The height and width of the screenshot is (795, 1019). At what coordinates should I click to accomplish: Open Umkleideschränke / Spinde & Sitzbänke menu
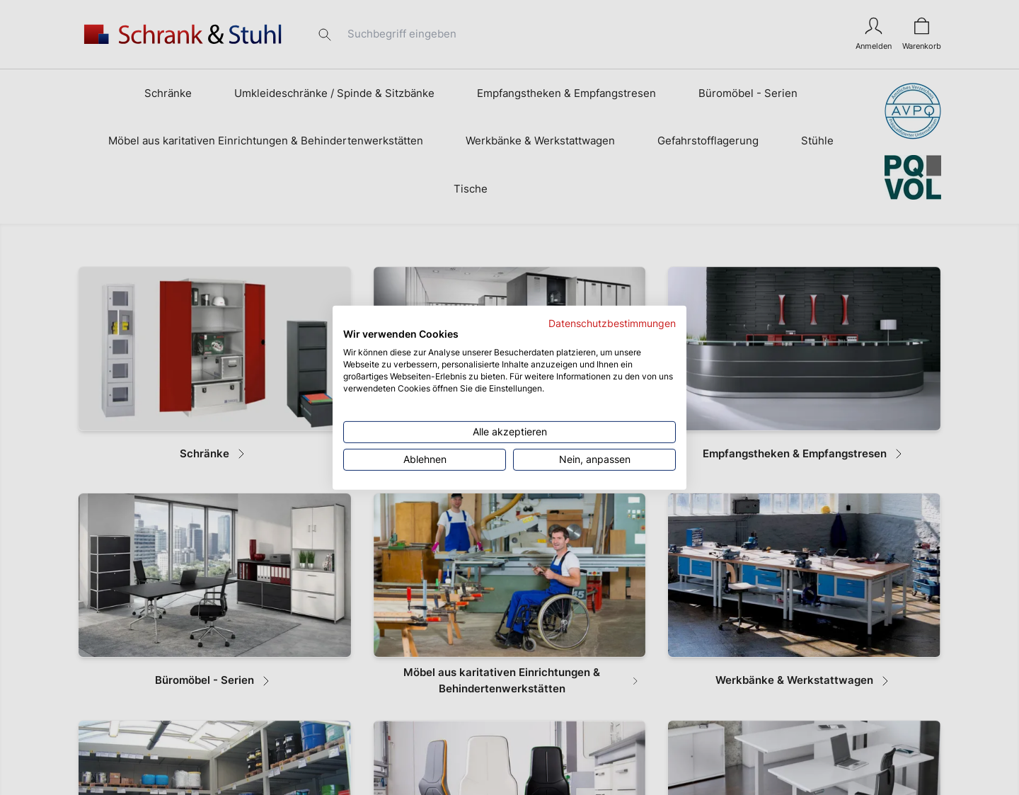coord(334,93)
